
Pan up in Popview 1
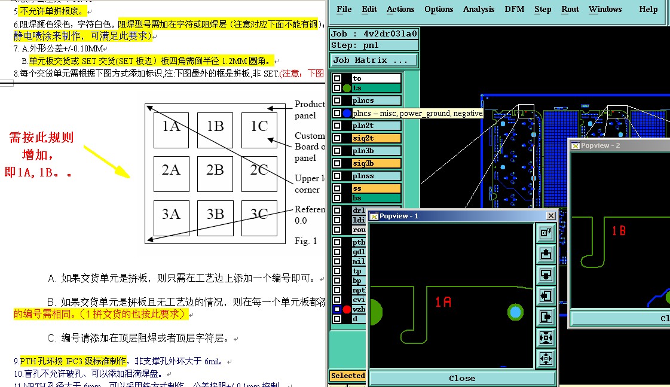546,254
